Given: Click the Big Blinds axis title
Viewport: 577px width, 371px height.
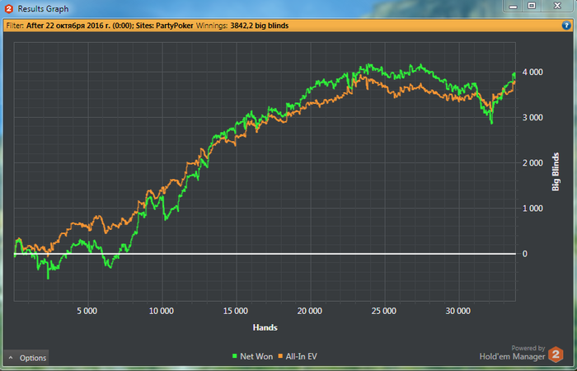Looking at the screenshot, I should pyautogui.click(x=556, y=171).
